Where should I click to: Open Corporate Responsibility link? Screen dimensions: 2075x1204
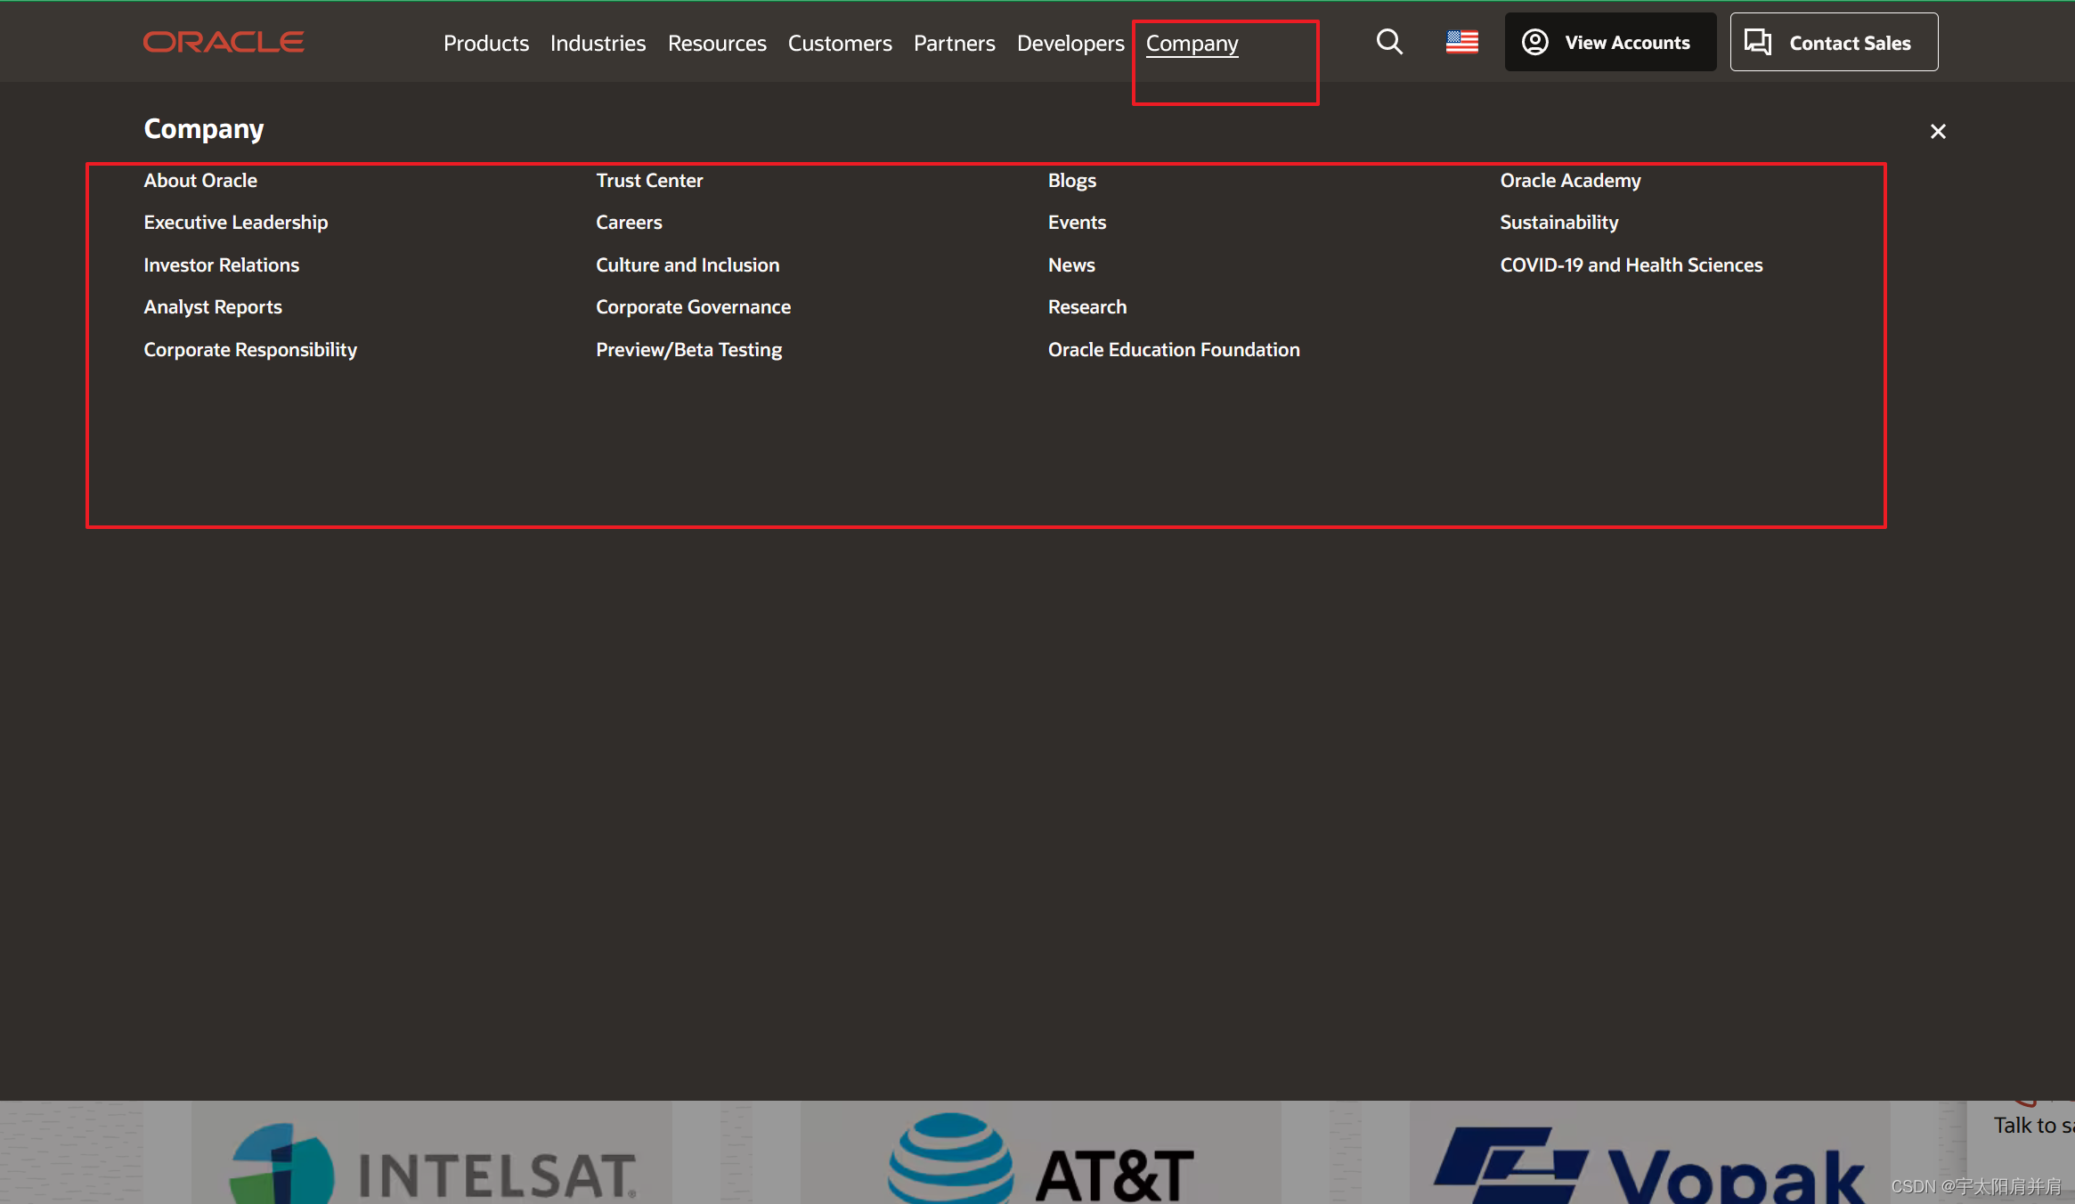point(250,349)
